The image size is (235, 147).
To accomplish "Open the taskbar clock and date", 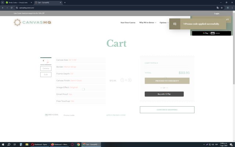I will pos(224,144).
